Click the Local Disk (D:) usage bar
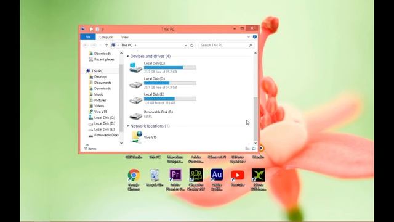This screenshot has height=222, width=394. 170,83
